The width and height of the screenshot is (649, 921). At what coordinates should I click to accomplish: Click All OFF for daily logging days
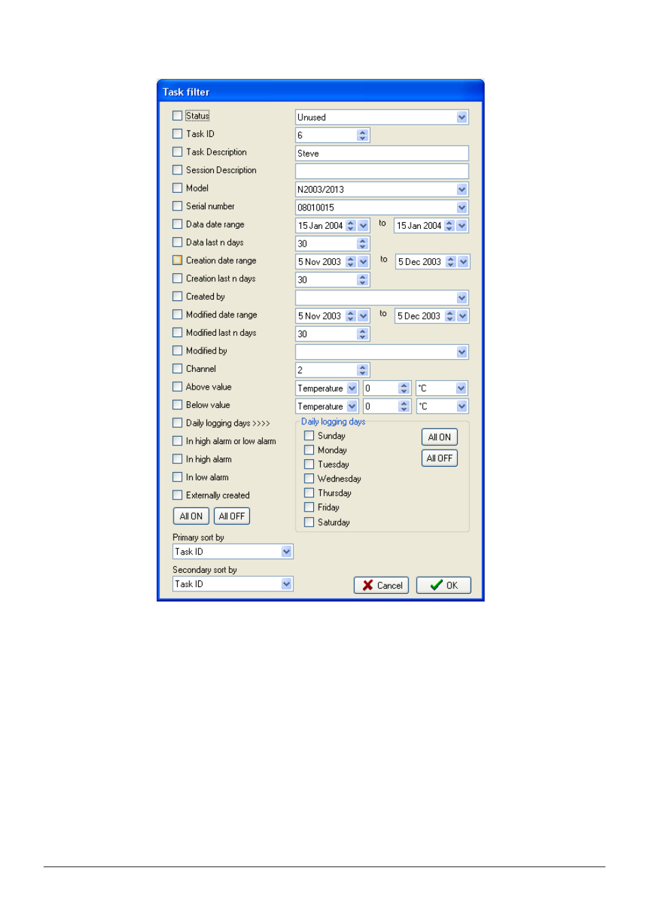pyautogui.click(x=439, y=458)
